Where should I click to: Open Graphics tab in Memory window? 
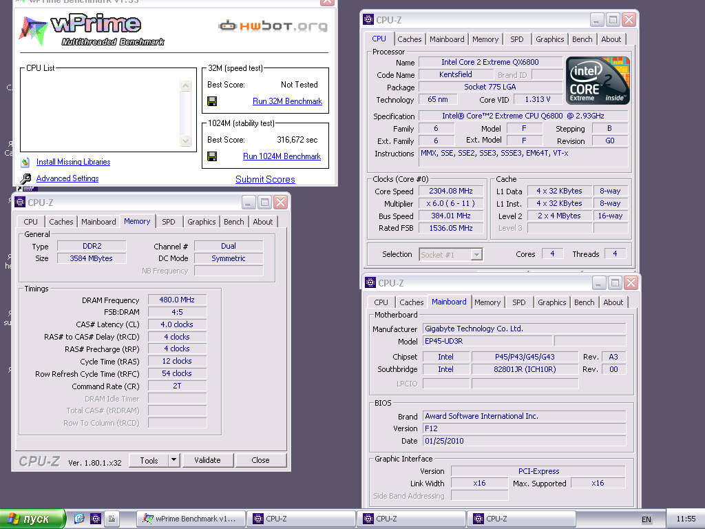(x=202, y=222)
